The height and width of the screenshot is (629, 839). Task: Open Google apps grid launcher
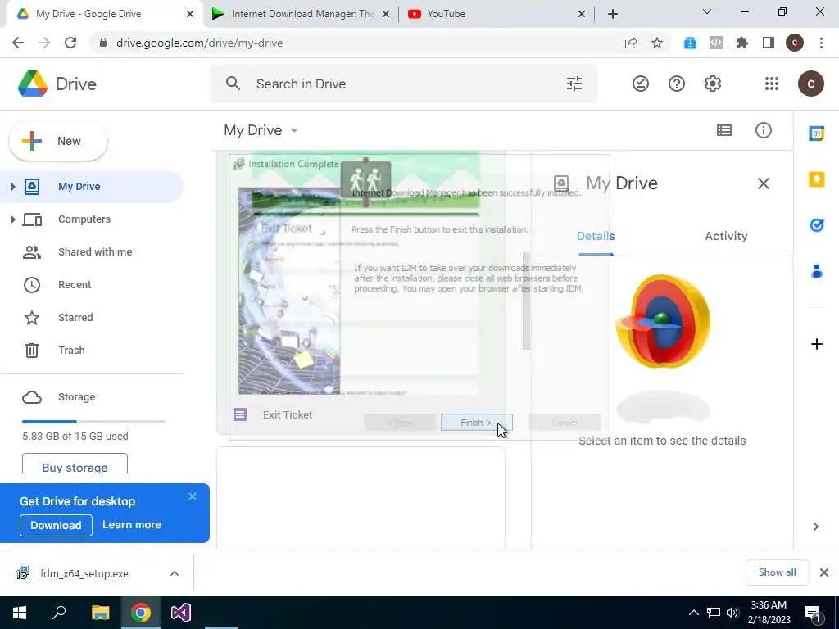coord(772,84)
